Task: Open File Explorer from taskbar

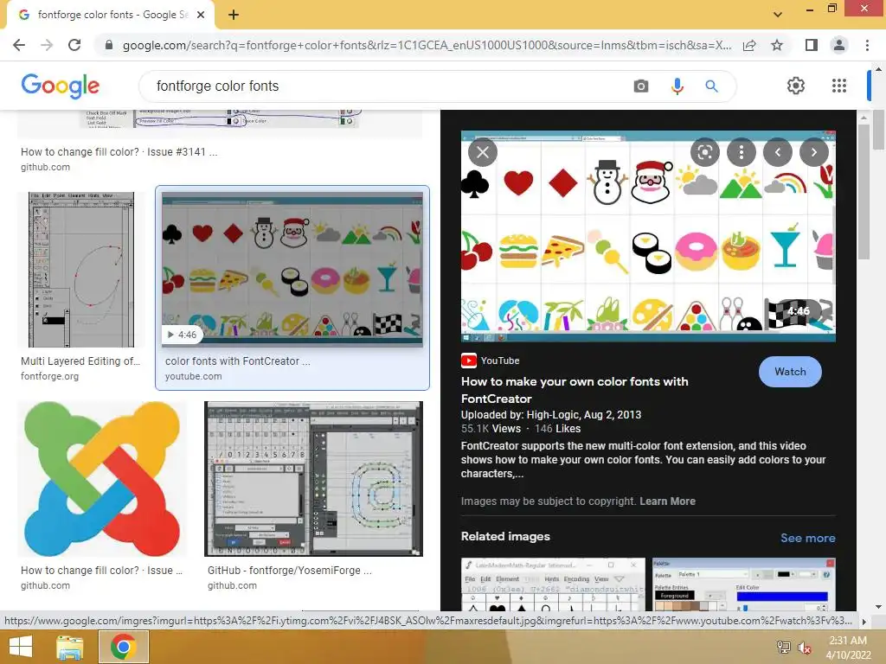Action: [71, 647]
